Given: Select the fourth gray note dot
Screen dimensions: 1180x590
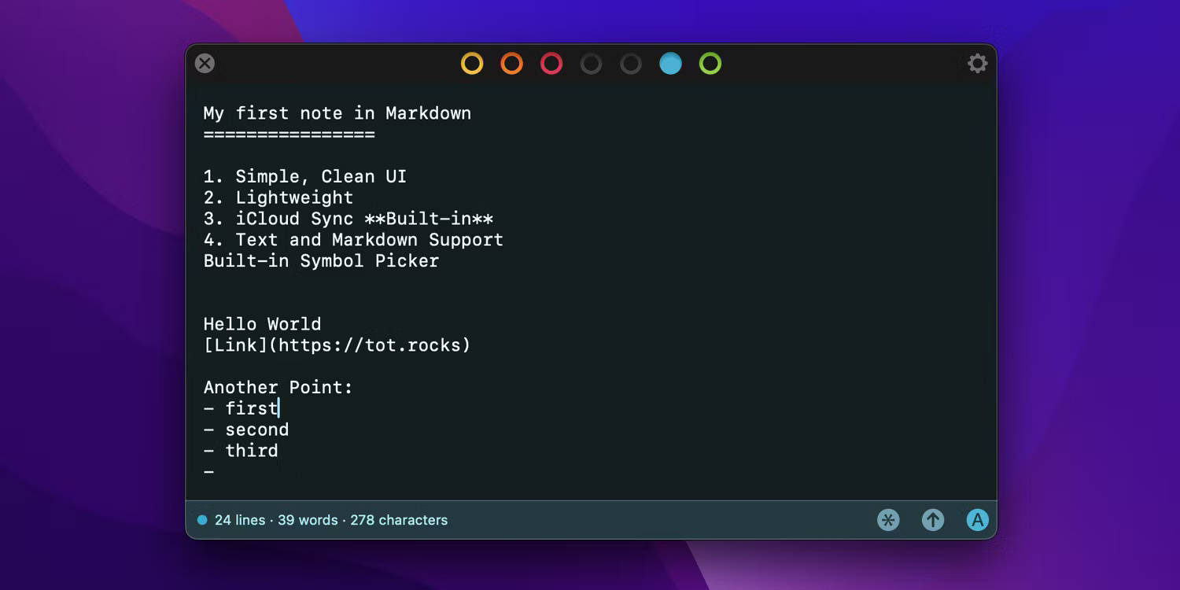Looking at the screenshot, I should click(591, 63).
